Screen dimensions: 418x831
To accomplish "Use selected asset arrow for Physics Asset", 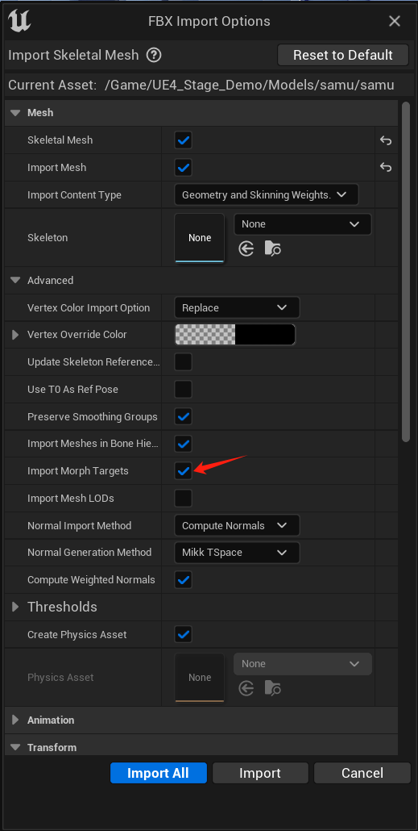I will click(246, 688).
